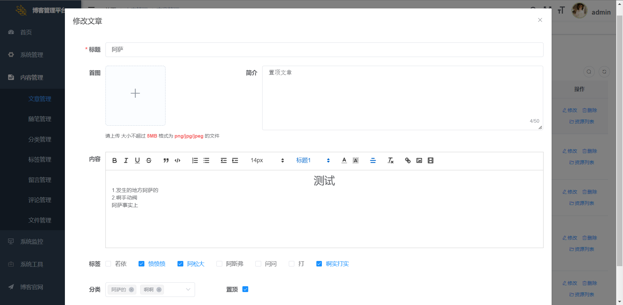The height and width of the screenshot is (305, 623).
Task: Toggle underline formatting in the editor
Action: pyautogui.click(x=137, y=161)
